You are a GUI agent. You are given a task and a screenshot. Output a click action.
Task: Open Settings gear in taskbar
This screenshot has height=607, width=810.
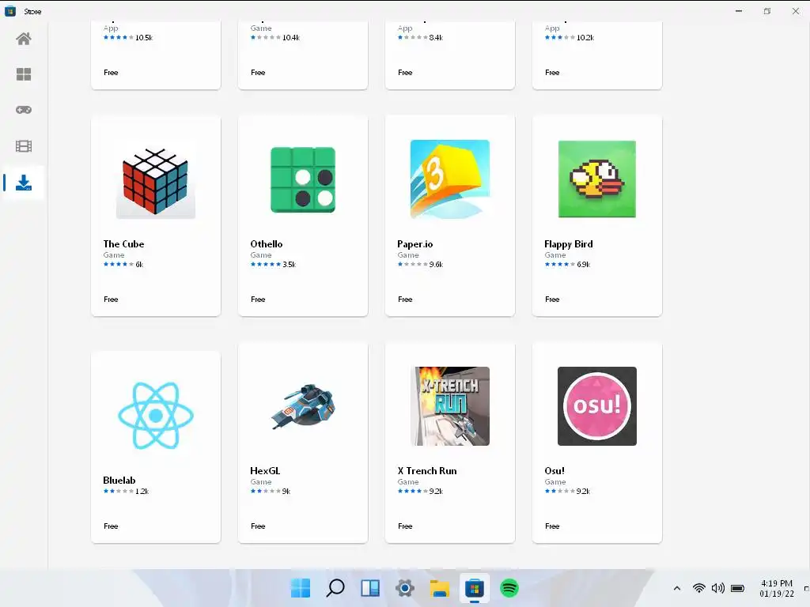pyautogui.click(x=405, y=588)
